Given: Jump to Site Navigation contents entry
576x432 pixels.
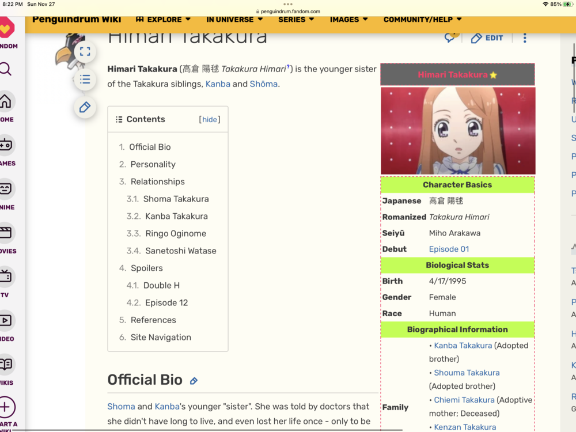Looking at the screenshot, I should (x=161, y=337).
